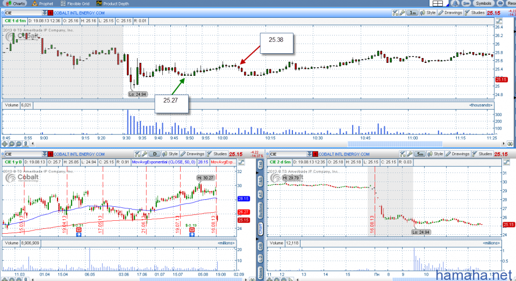516x281 pixels.
Task: Open the 5m chart wrench settings icon
Action: click(x=410, y=154)
